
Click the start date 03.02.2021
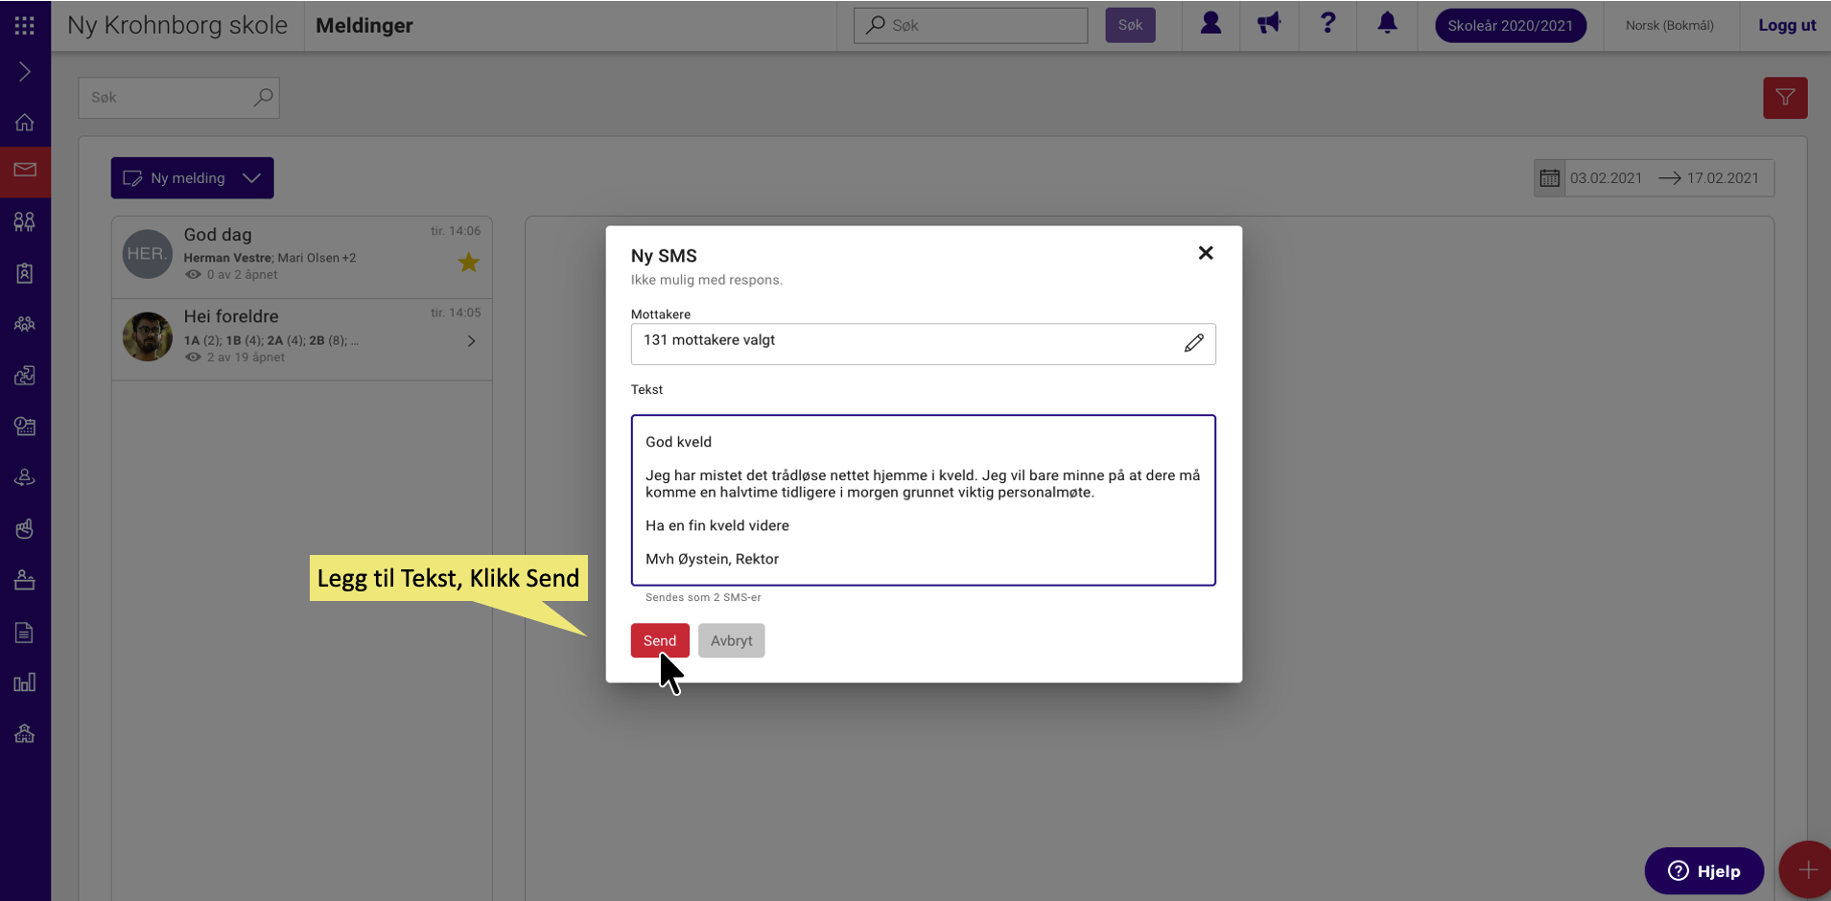[1606, 178]
